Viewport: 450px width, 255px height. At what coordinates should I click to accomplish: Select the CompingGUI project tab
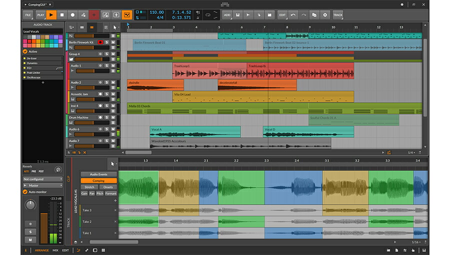(38, 4)
